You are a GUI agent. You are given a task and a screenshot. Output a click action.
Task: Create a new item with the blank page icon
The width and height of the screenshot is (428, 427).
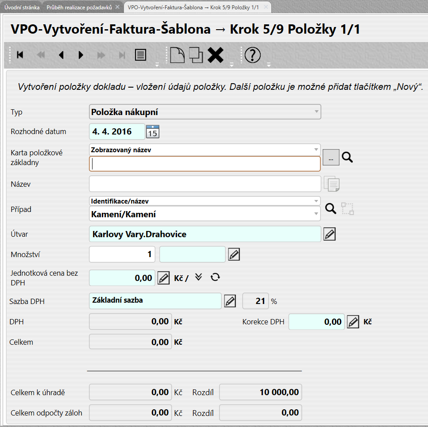point(177,55)
